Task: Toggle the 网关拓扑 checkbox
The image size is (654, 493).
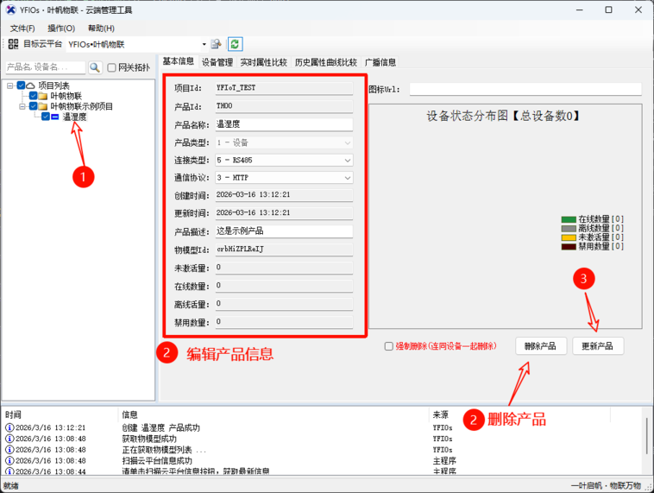Action: (x=112, y=67)
